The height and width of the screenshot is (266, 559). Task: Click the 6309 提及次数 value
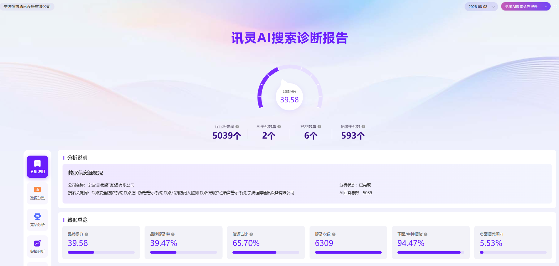tap(324, 243)
